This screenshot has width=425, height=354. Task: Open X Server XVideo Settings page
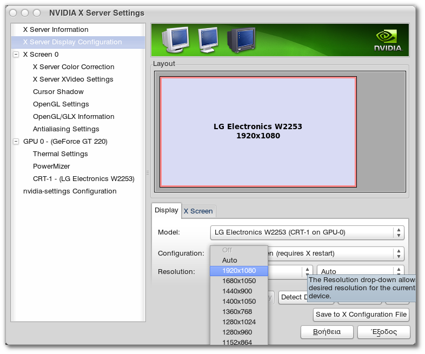[x=73, y=79]
